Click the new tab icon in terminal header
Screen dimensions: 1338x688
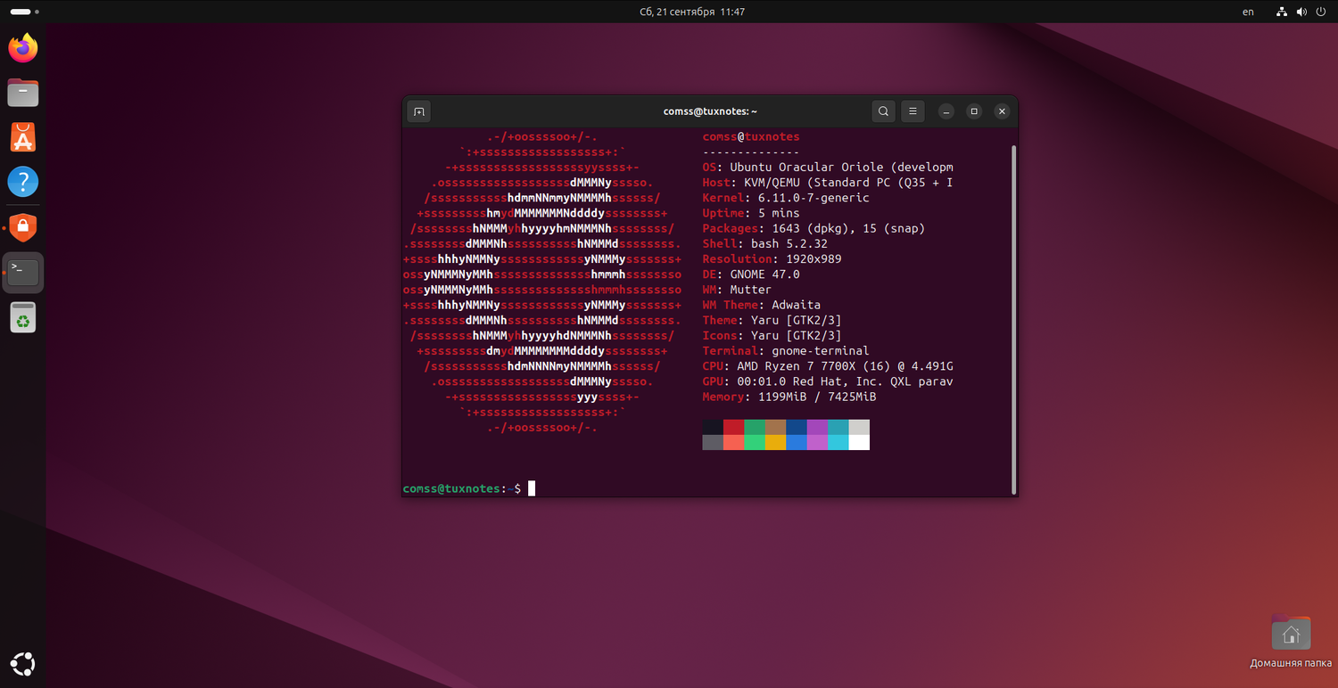pos(418,111)
